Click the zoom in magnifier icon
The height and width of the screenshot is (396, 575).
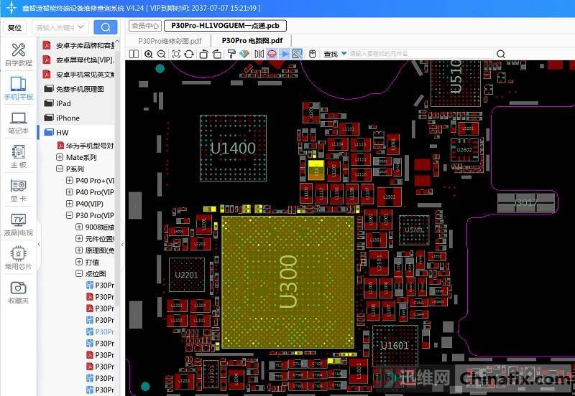coord(149,54)
